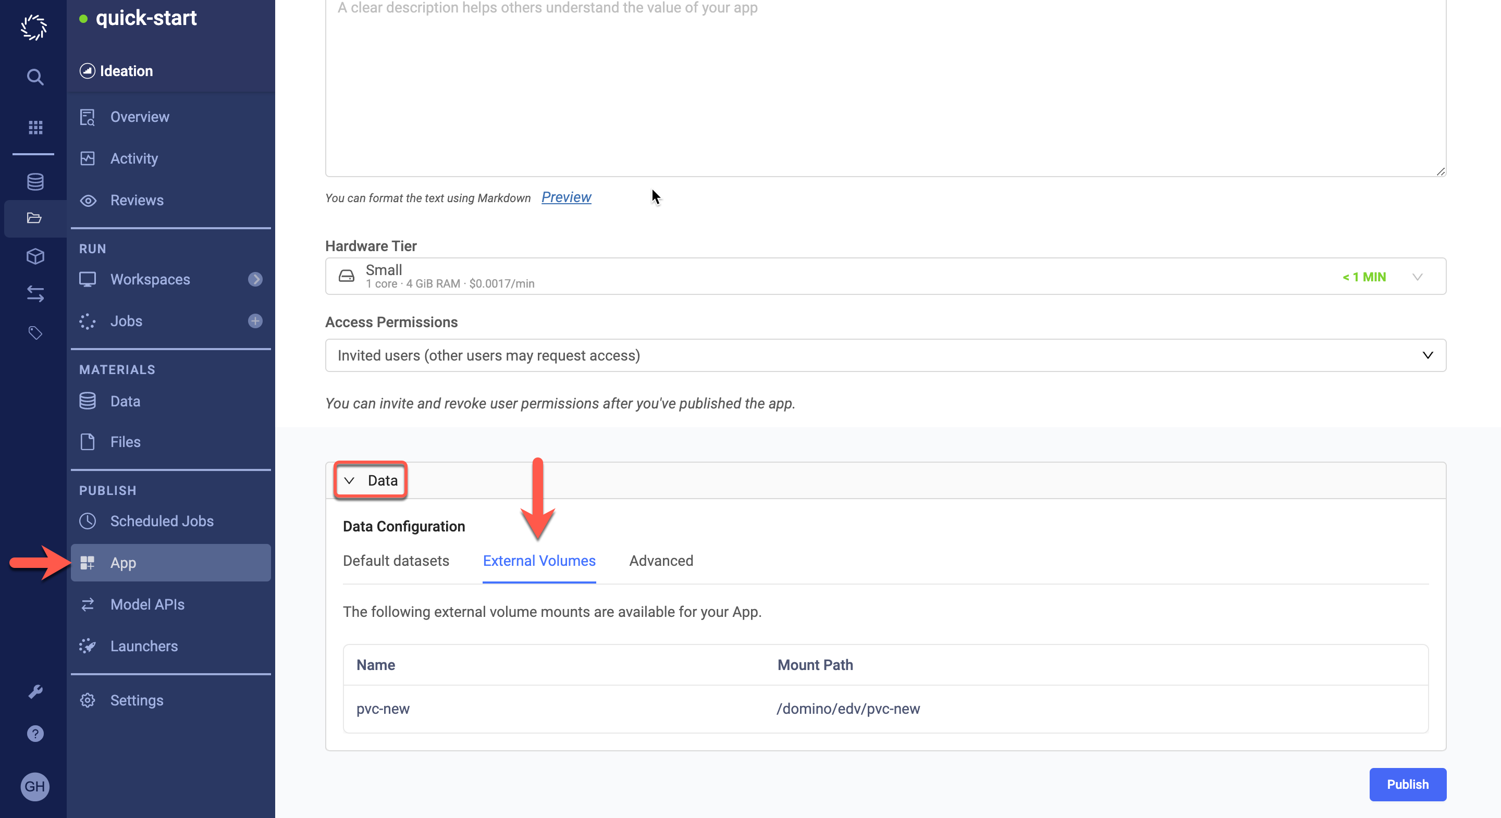Click the Preview markdown link
This screenshot has width=1501, height=818.
566,197
